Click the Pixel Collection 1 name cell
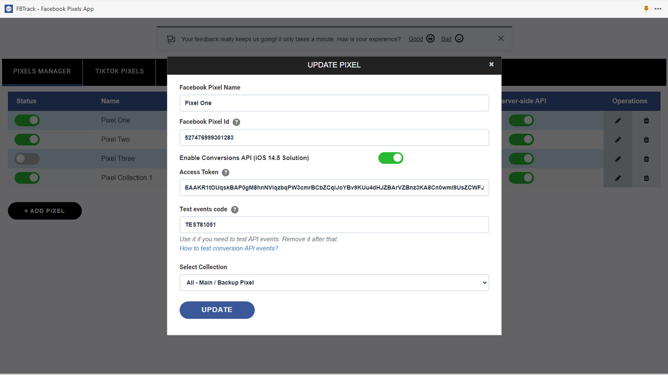 [127, 178]
